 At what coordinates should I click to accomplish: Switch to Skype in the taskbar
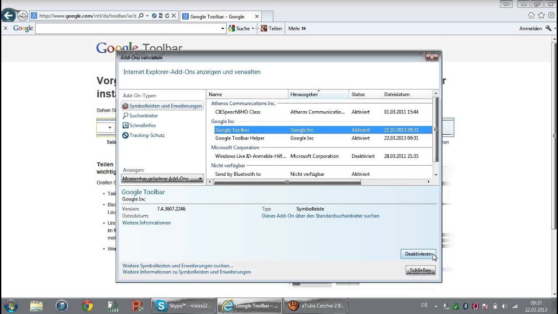pos(183,306)
